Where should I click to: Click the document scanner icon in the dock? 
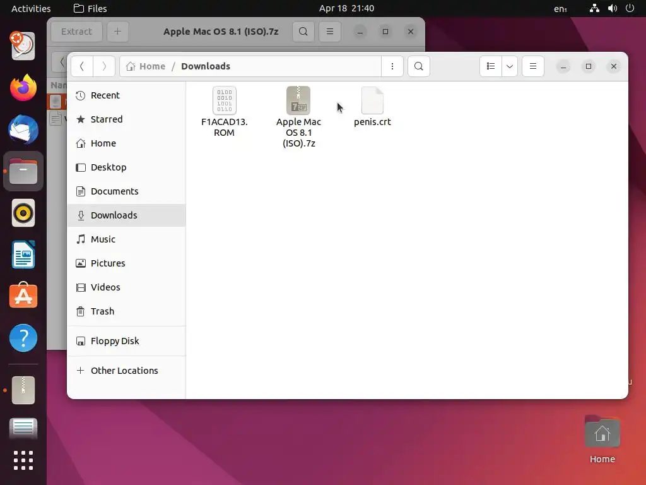(23, 428)
